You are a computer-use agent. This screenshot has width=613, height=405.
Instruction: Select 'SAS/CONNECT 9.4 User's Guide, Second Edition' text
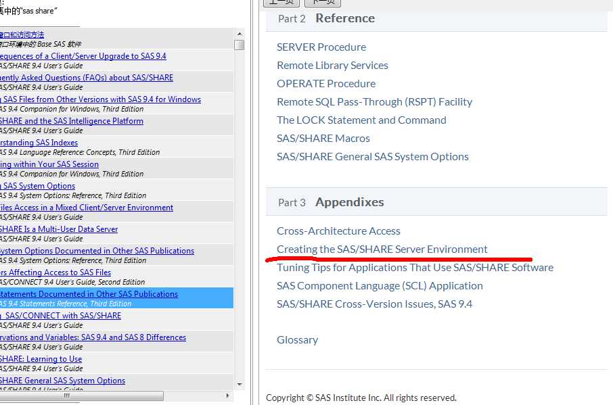coord(72,283)
